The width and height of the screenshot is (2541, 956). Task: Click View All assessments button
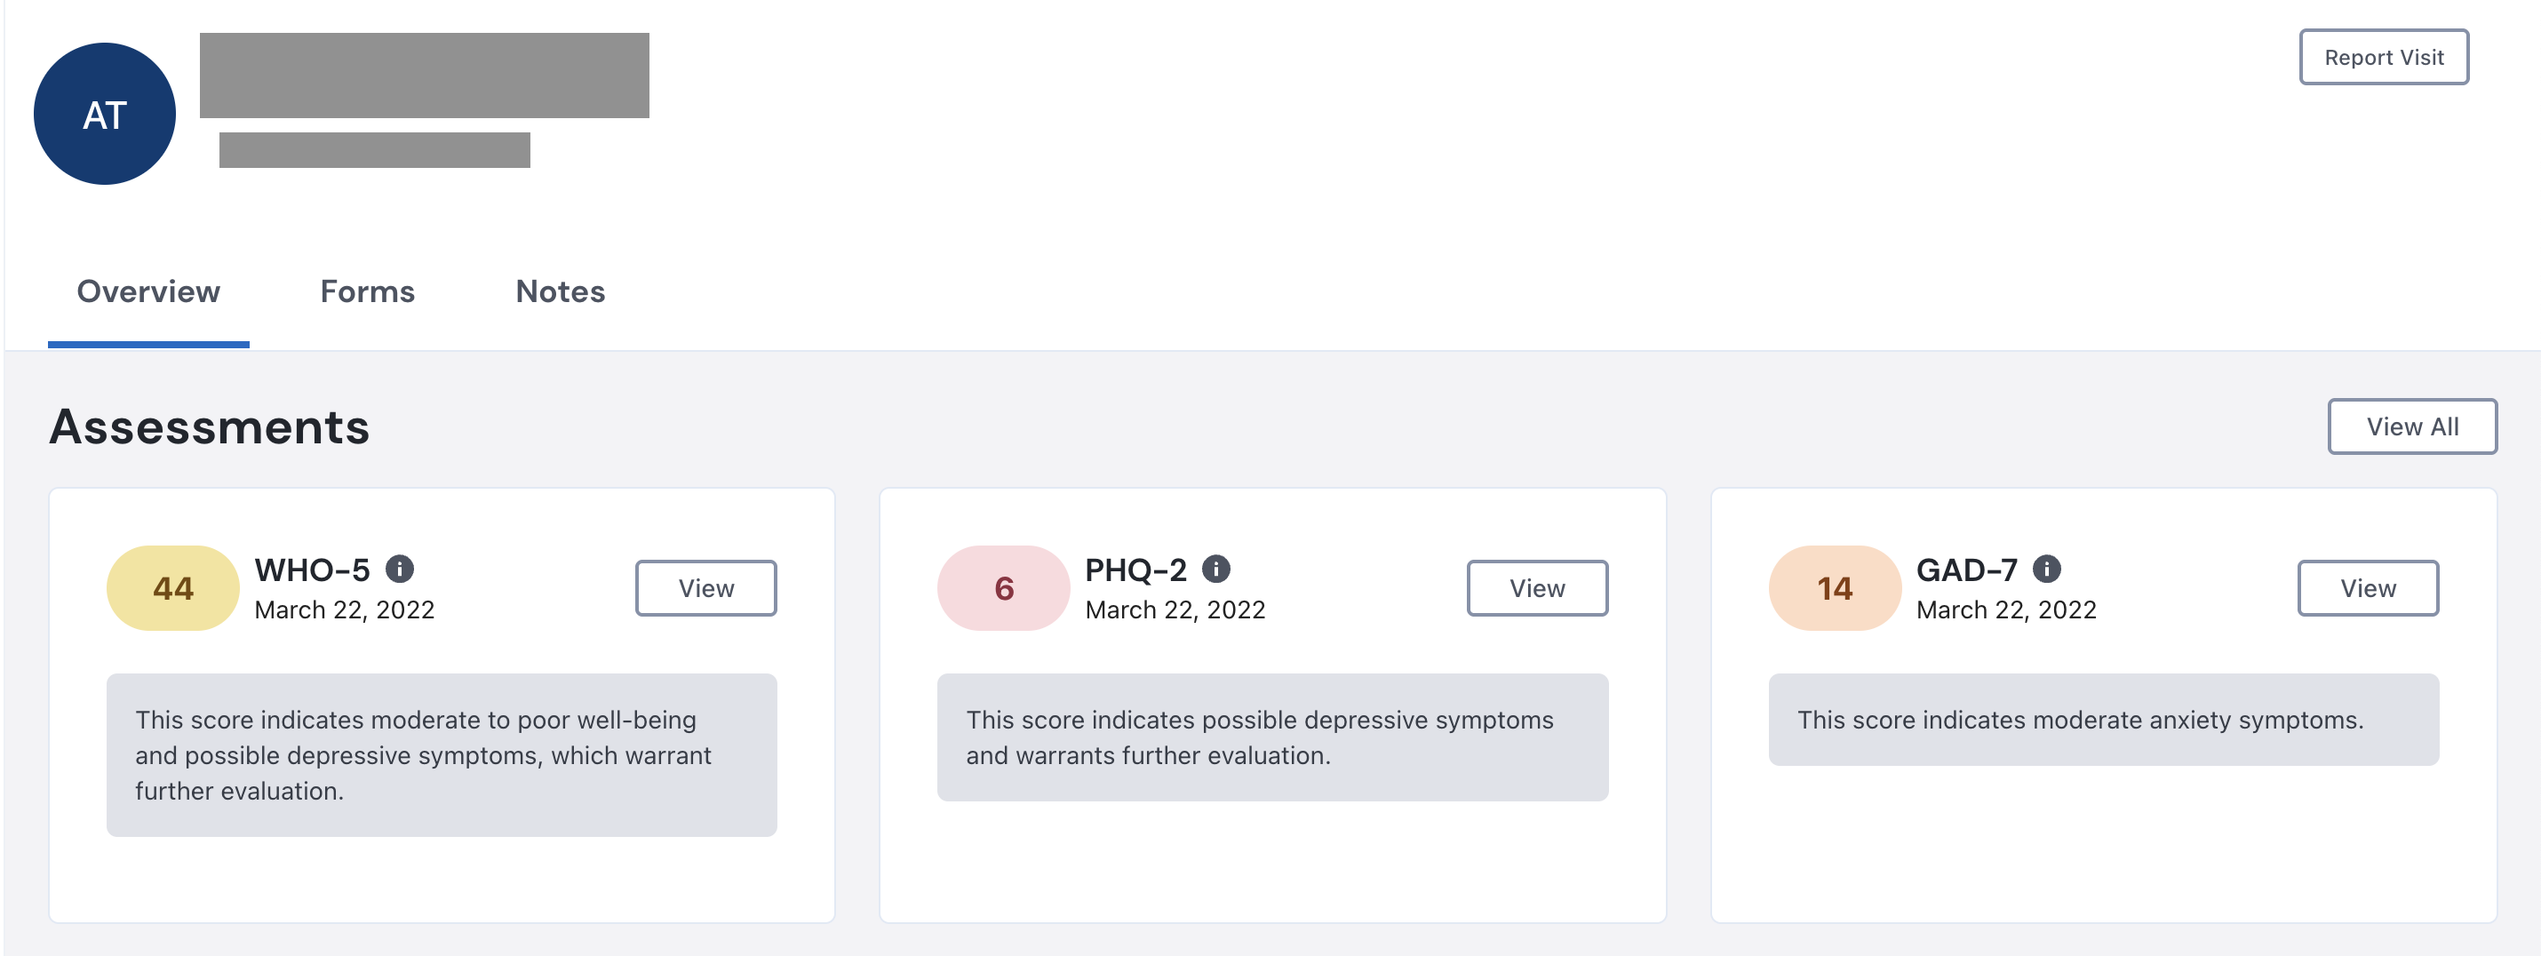tap(2412, 427)
